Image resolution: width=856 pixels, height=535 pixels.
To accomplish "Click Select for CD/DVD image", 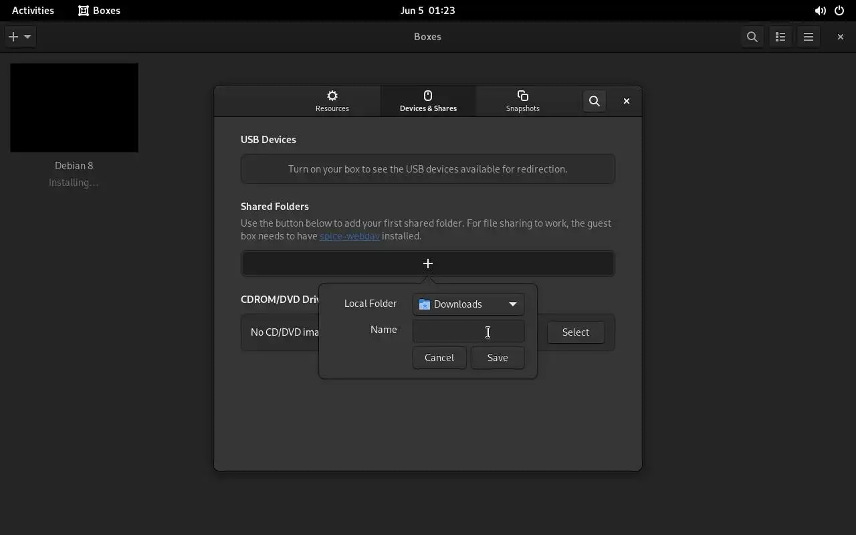I will pos(576,332).
